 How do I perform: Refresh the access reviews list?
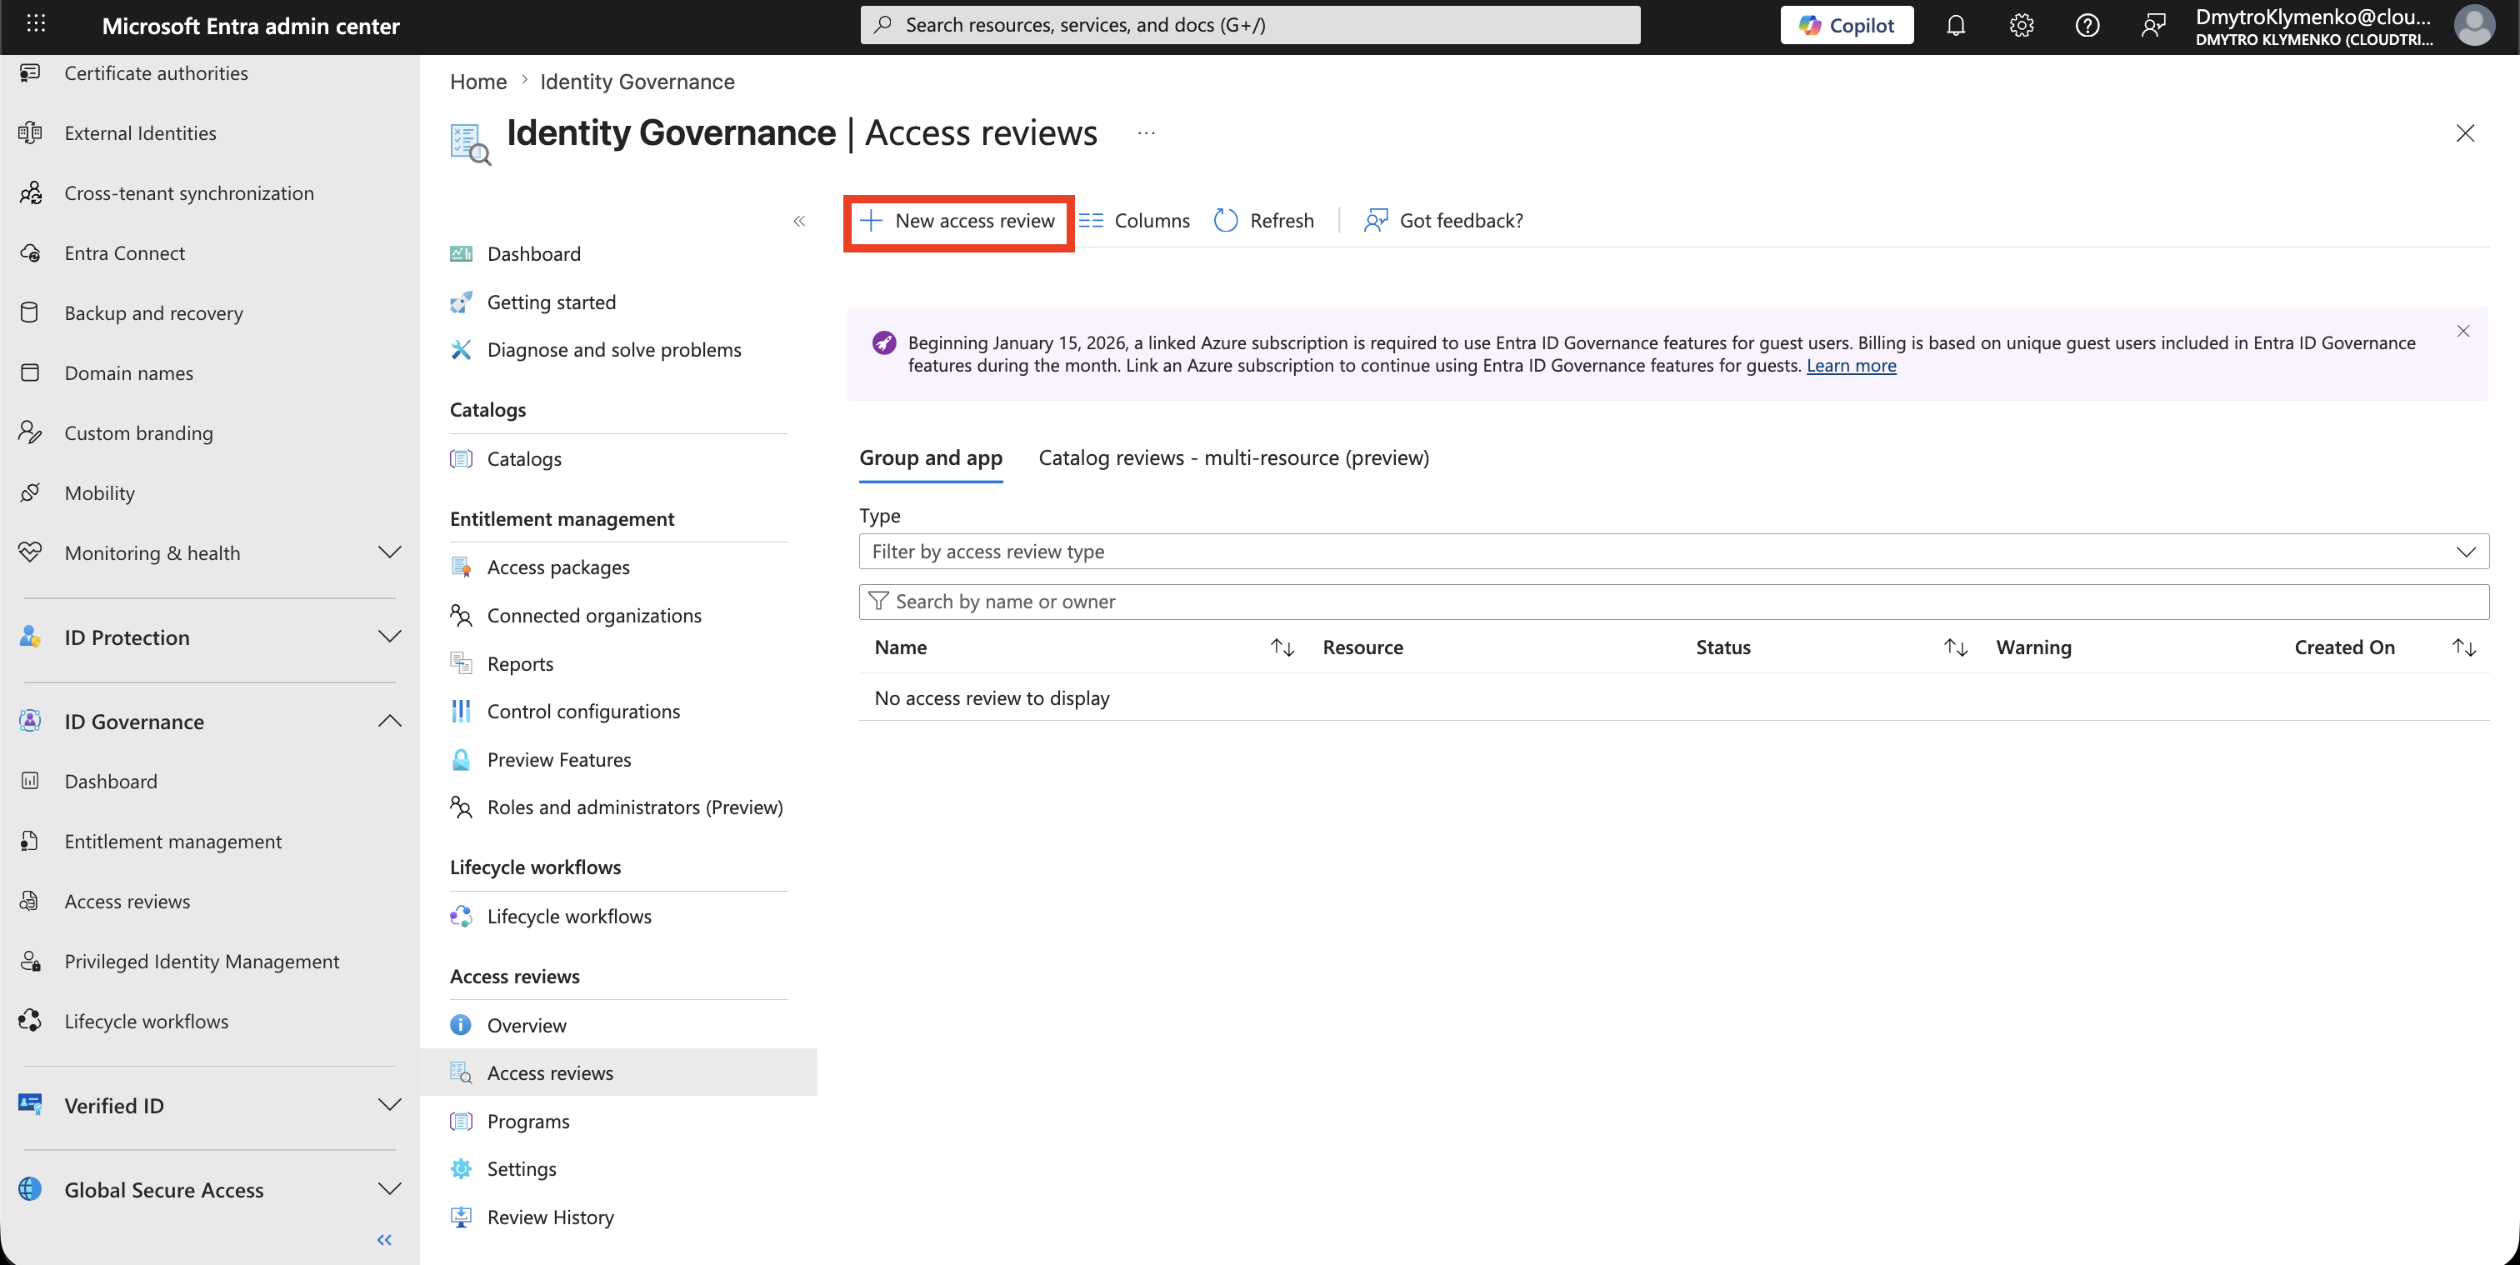tap(1264, 221)
